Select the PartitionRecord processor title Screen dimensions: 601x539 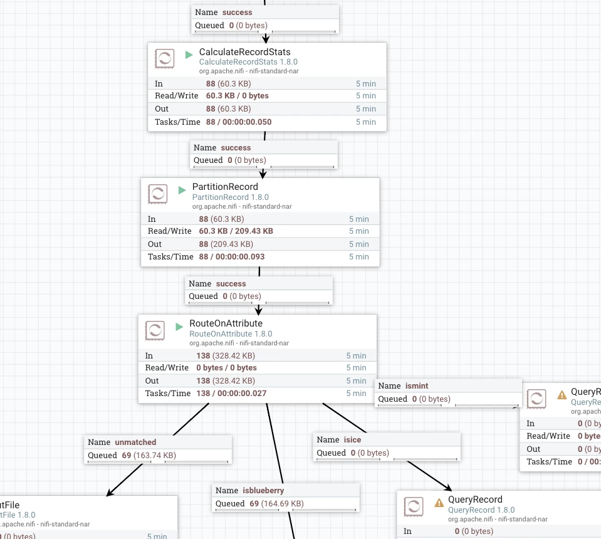pos(225,187)
